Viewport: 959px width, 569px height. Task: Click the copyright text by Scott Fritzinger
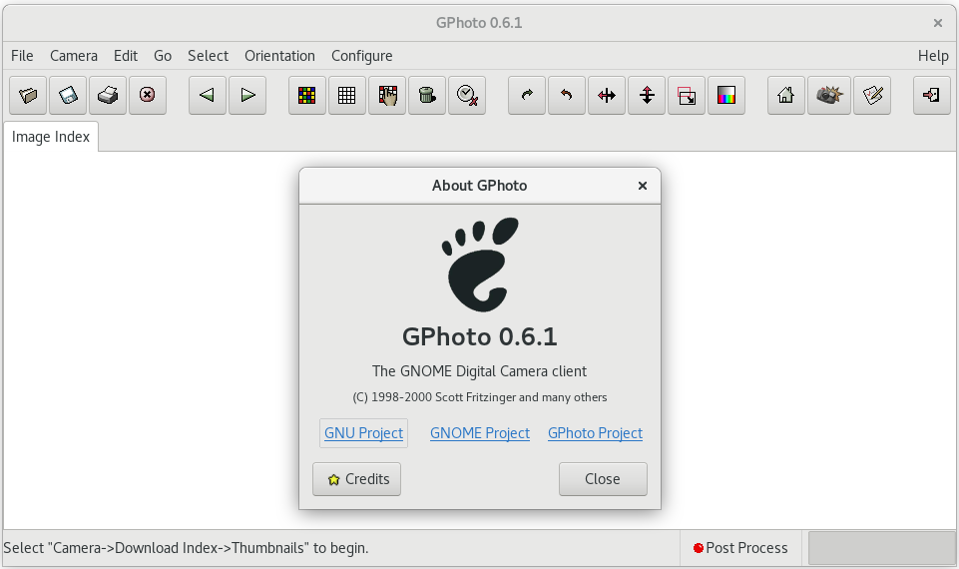[x=479, y=397]
